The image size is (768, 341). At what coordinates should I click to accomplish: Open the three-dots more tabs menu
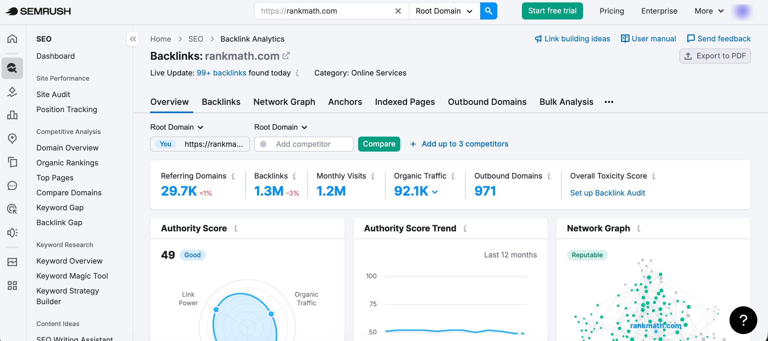pos(609,102)
